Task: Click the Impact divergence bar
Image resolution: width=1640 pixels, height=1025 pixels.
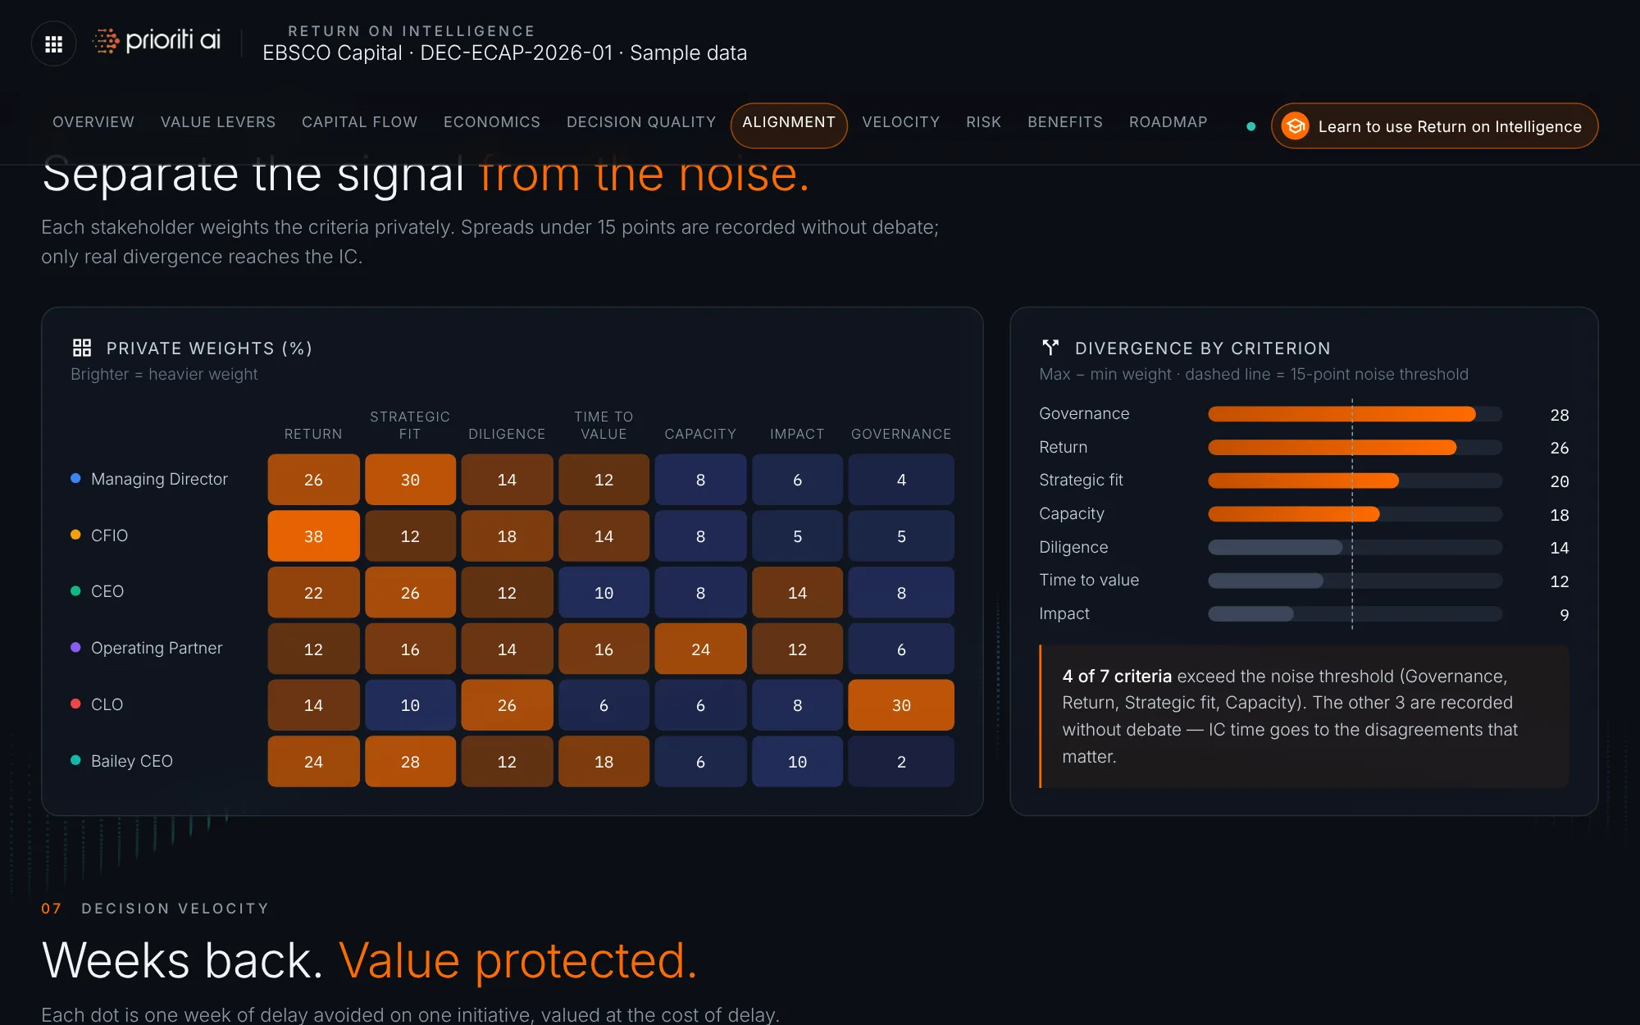Action: (1355, 614)
